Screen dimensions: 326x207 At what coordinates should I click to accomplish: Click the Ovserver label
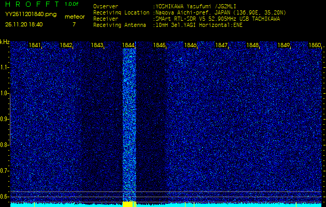pyautogui.click(x=106, y=6)
